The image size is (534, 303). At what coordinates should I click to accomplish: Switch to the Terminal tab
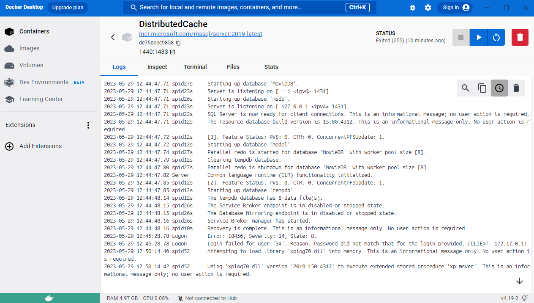pos(195,67)
